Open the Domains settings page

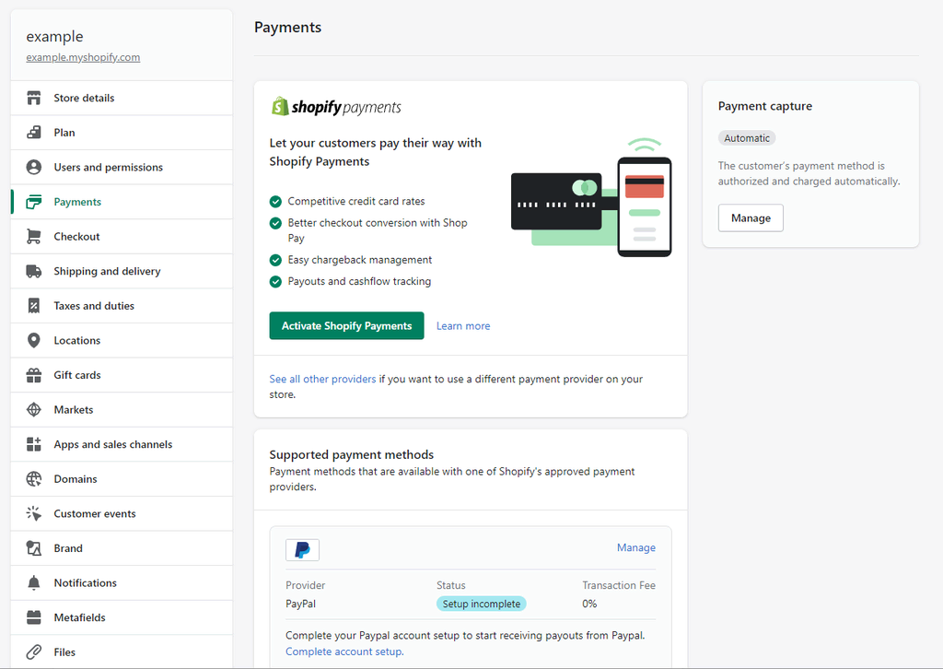pyautogui.click(x=76, y=479)
